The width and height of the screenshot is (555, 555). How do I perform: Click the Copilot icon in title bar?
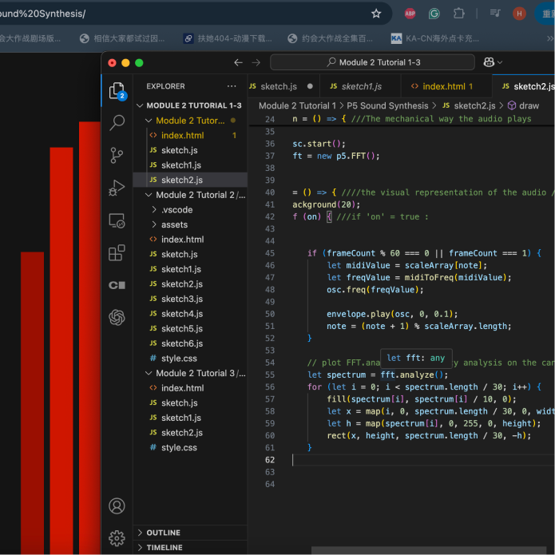[x=489, y=62]
